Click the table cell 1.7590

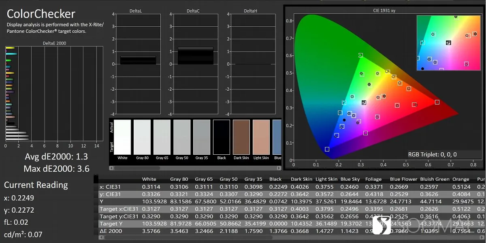pos(253,231)
